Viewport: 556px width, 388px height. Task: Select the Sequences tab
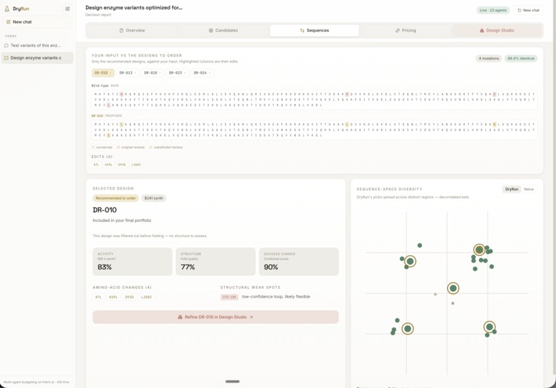pos(315,30)
